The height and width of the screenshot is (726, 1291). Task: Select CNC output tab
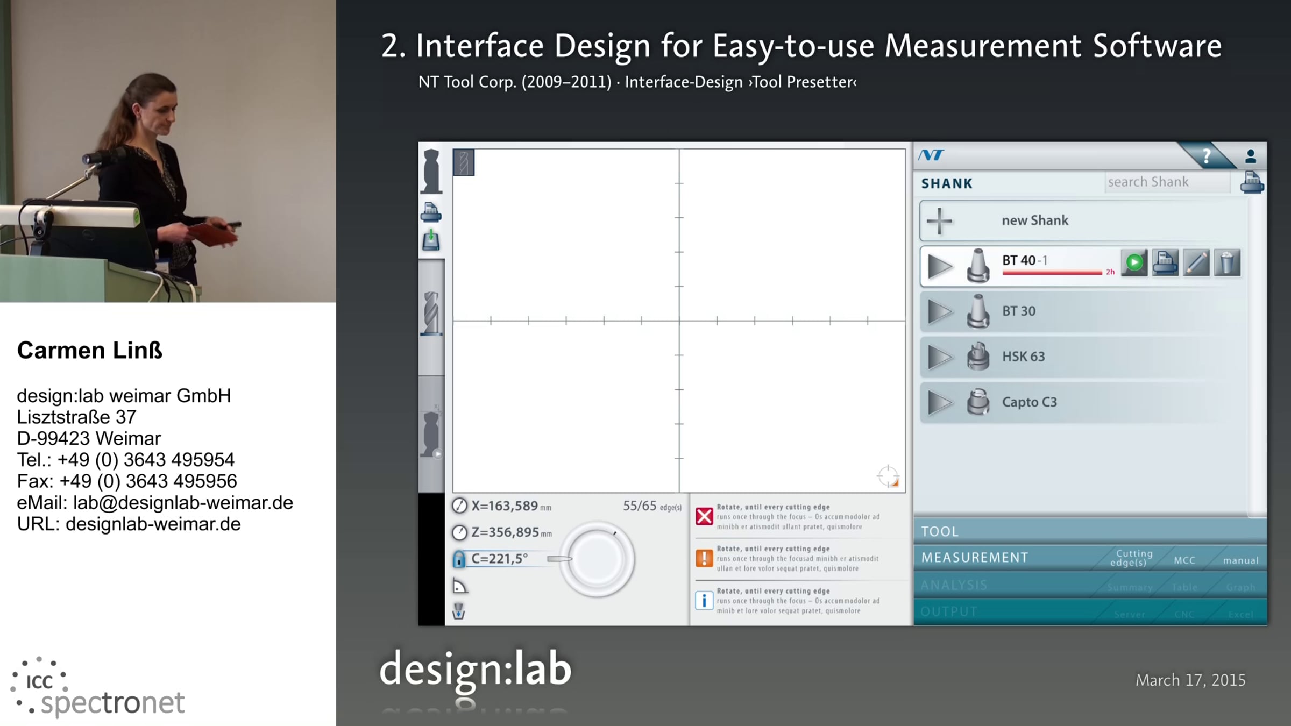click(1184, 615)
